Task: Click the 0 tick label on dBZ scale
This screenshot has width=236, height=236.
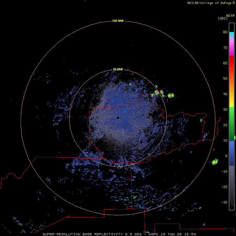Action: 226,156
